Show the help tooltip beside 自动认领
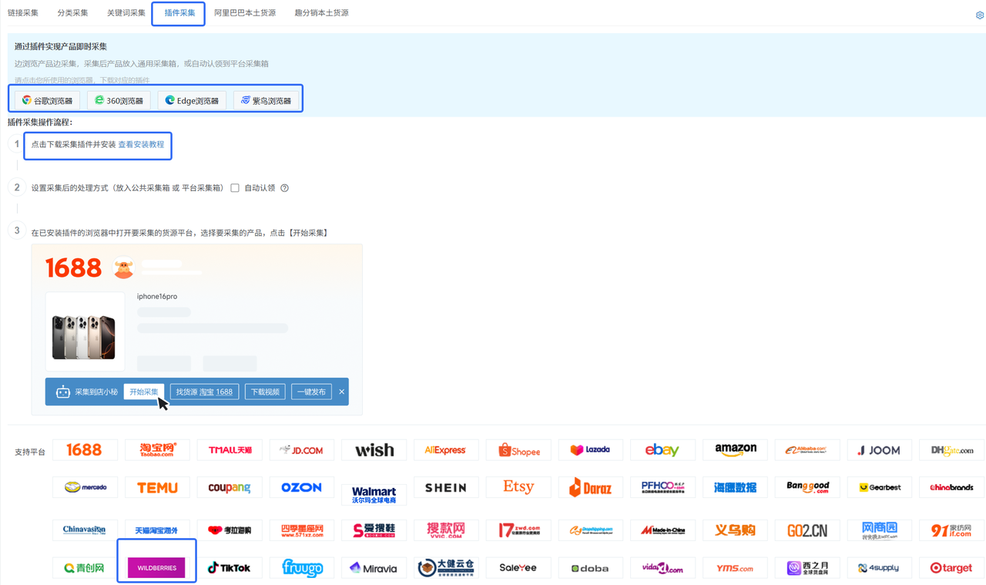986x585 pixels. (284, 188)
